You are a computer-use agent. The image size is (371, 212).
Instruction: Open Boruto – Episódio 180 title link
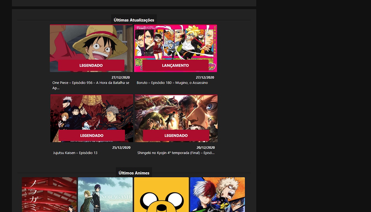click(x=172, y=83)
